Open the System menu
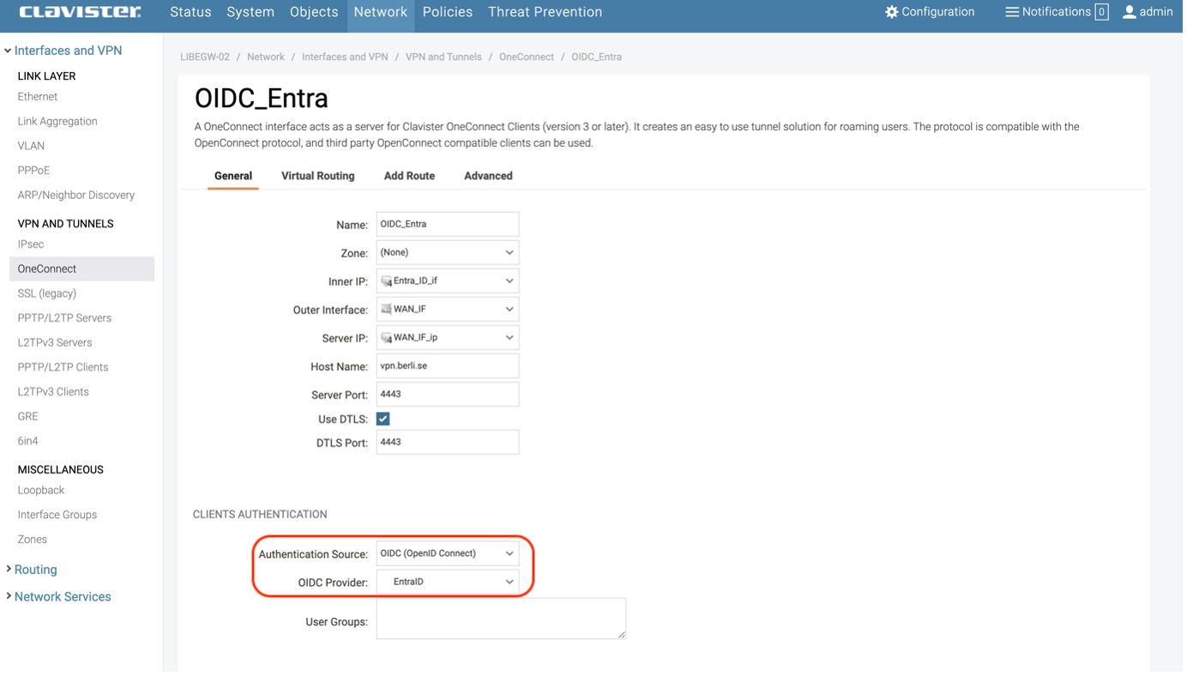Screen dimensions: 1187x676 pos(250,12)
